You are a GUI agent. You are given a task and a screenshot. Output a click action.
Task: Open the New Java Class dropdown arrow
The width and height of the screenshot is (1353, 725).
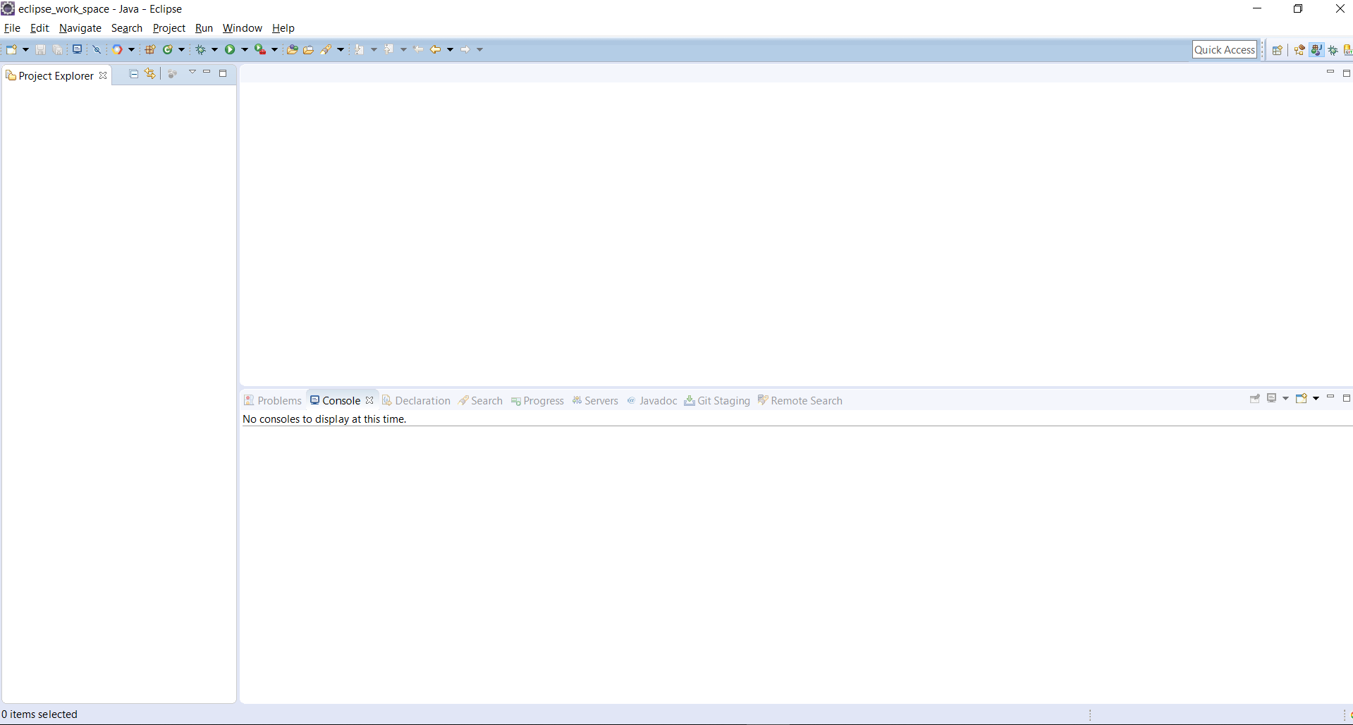pos(181,49)
